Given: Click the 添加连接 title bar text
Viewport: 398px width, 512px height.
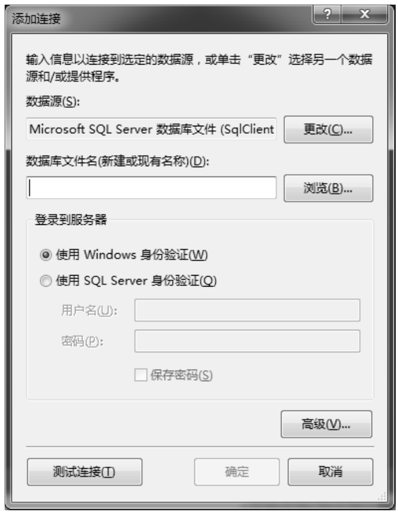Looking at the screenshot, I should (36, 18).
